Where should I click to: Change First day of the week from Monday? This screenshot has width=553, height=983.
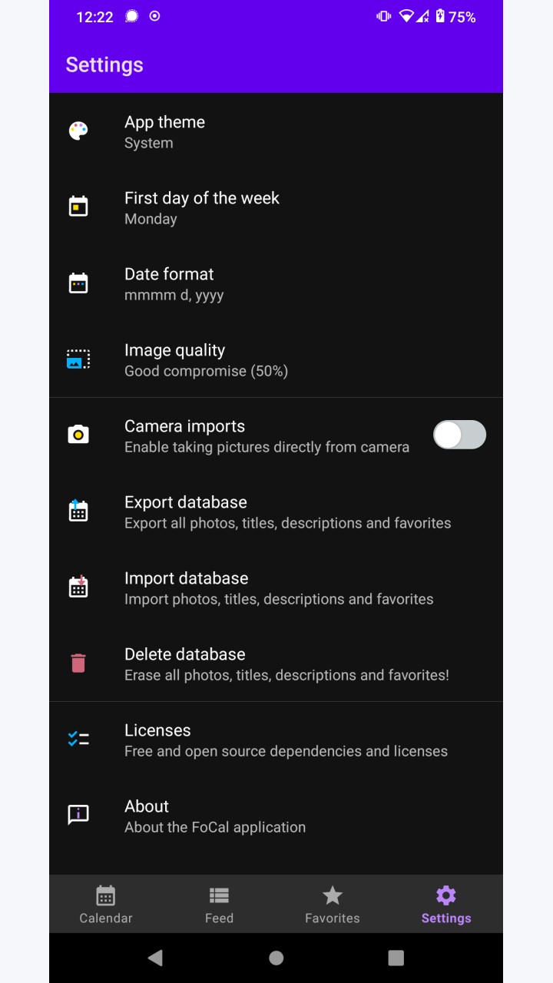(276, 207)
